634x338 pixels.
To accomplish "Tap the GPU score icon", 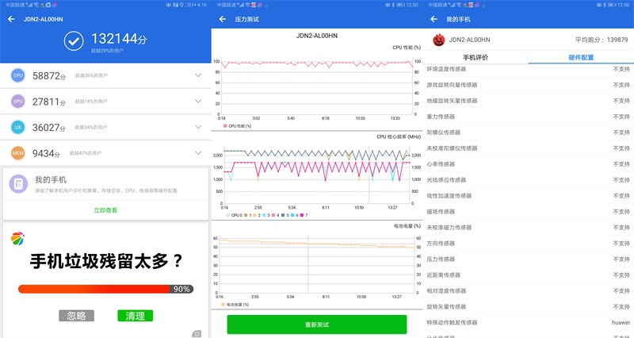I will click(x=17, y=102).
